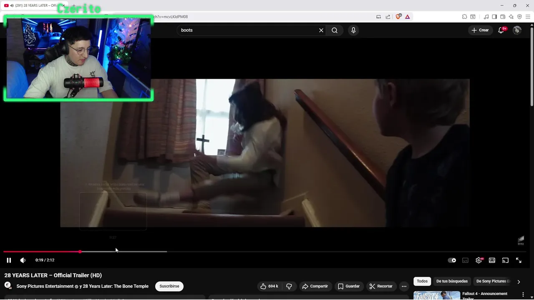Toggle the browser sidebar panel
The height and width of the screenshot is (300, 534).
click(494, 17)
